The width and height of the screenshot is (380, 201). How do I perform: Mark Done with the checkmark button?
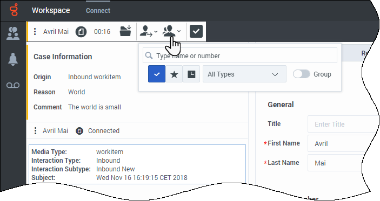pyautogui.click(x=196, y=31)
